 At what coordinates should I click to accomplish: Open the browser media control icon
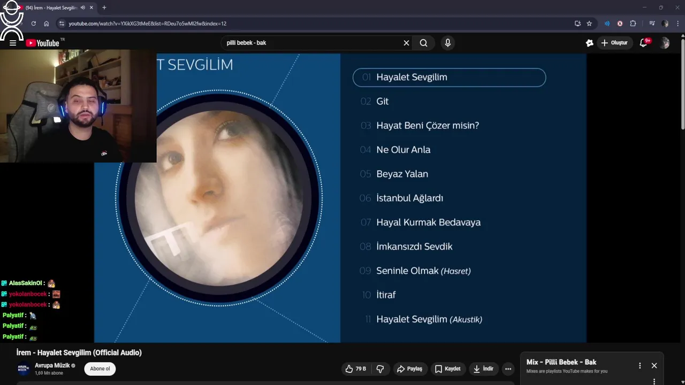tap(652, 24)
